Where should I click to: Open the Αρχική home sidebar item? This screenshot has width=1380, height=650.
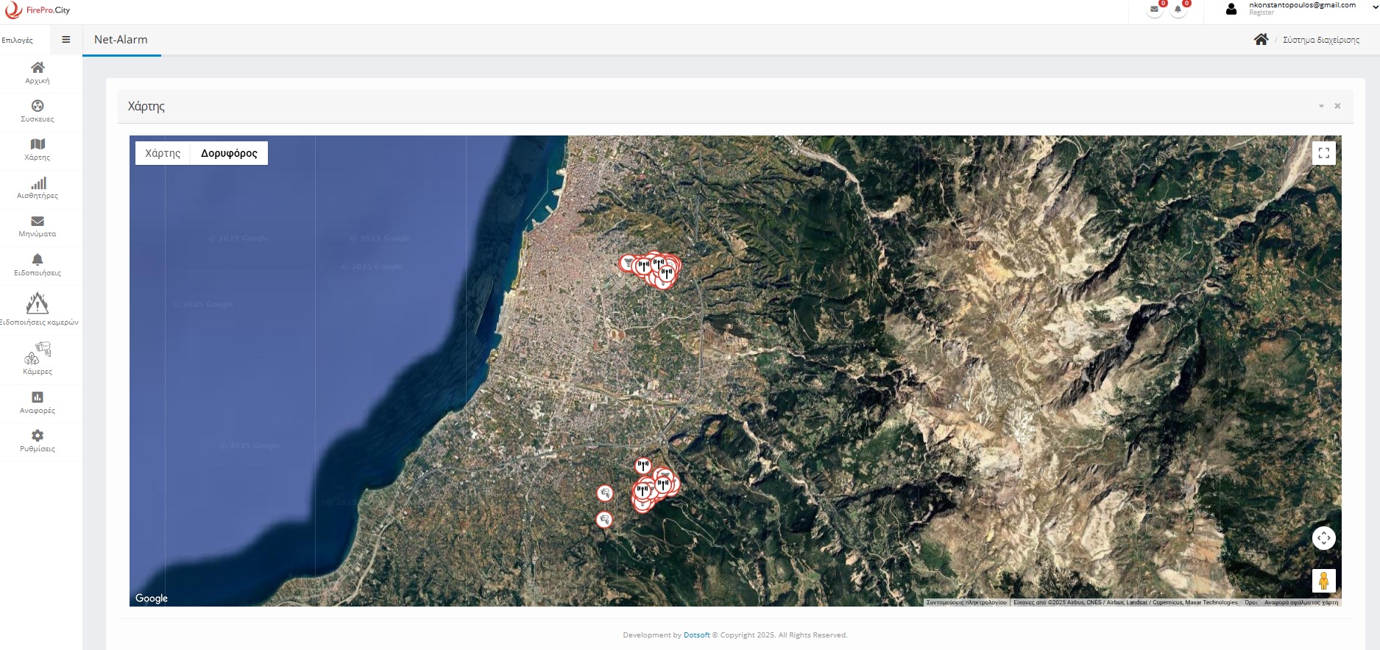click(x=38, y=72)
